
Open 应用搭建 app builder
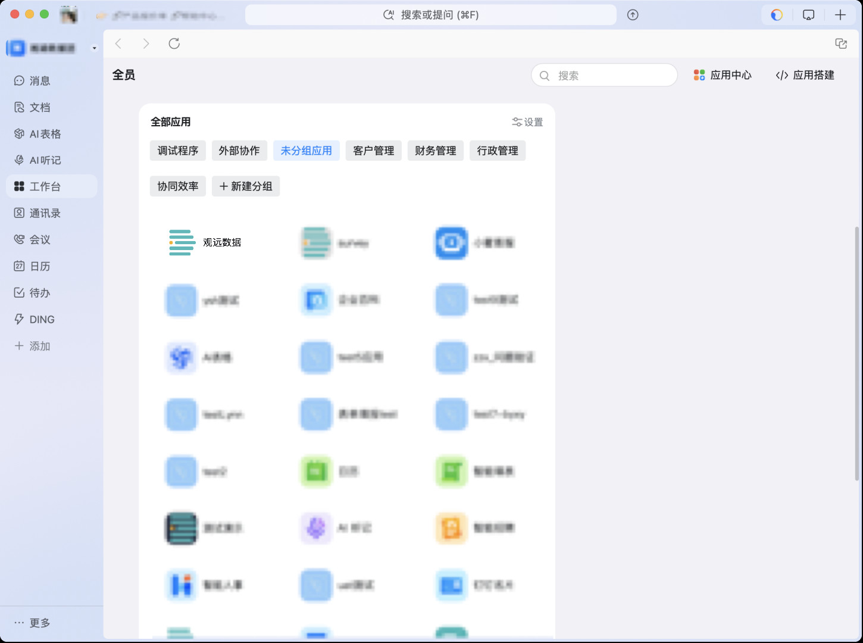coord(805,75)
